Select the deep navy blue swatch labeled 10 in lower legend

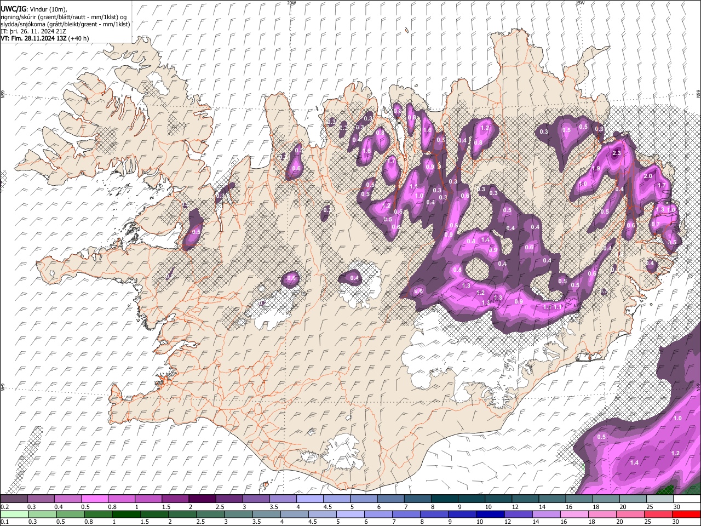491,514
